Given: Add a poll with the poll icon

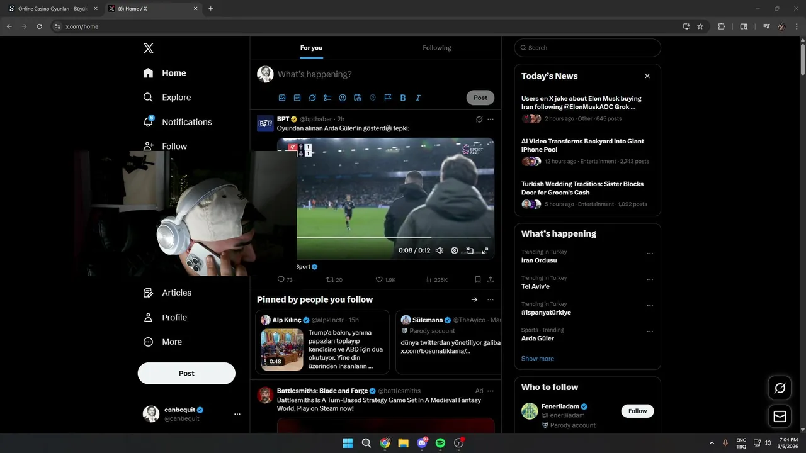Looking at the screenshot, I should [327, 98].
